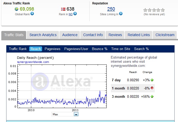The image size is (178, 122).
Task: Select the Bounce % chart option
Action: pos(99,49)
